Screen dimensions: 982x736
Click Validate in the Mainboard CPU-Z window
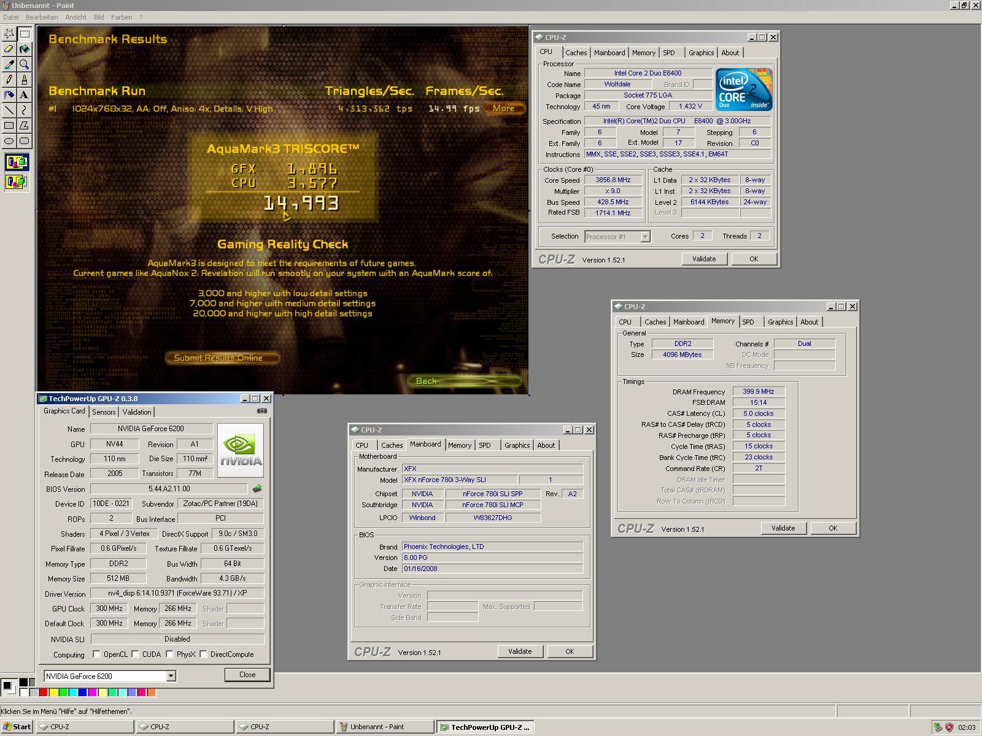pos(520,651)
